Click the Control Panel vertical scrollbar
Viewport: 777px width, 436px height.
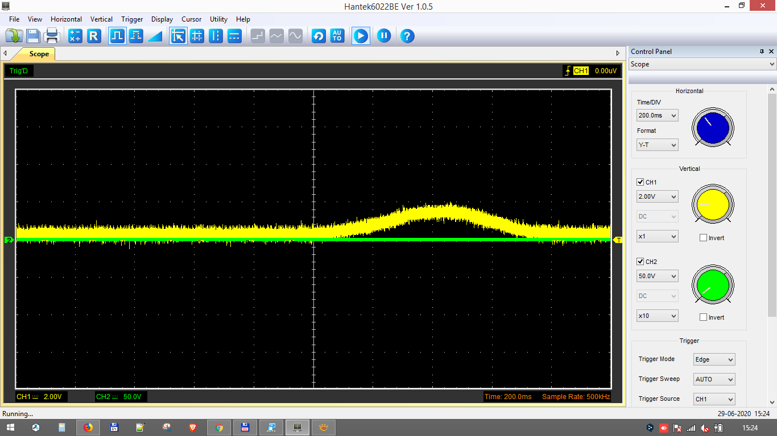[772, 204]
